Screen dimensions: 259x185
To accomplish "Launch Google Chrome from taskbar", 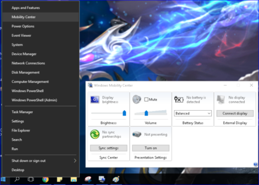I will [45, 179].
